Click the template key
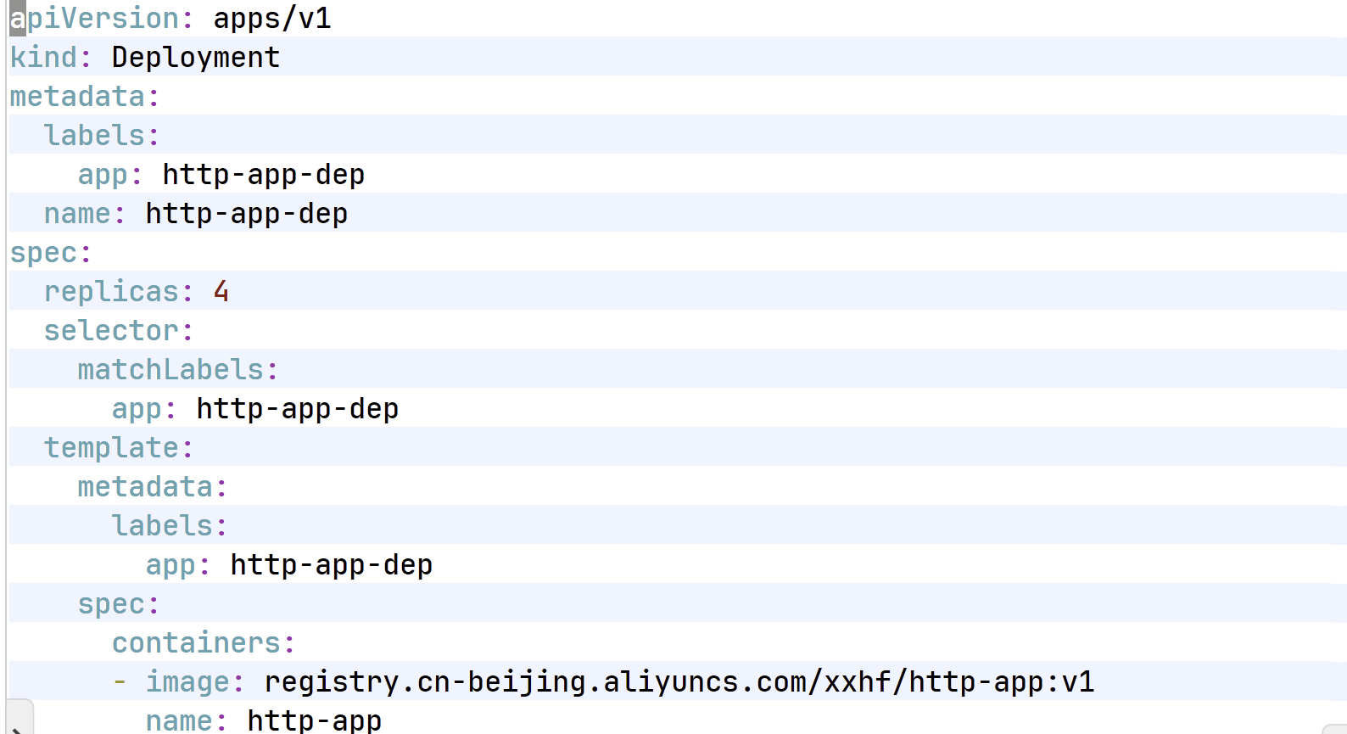 pyautogui.click(x=111, y=448)
